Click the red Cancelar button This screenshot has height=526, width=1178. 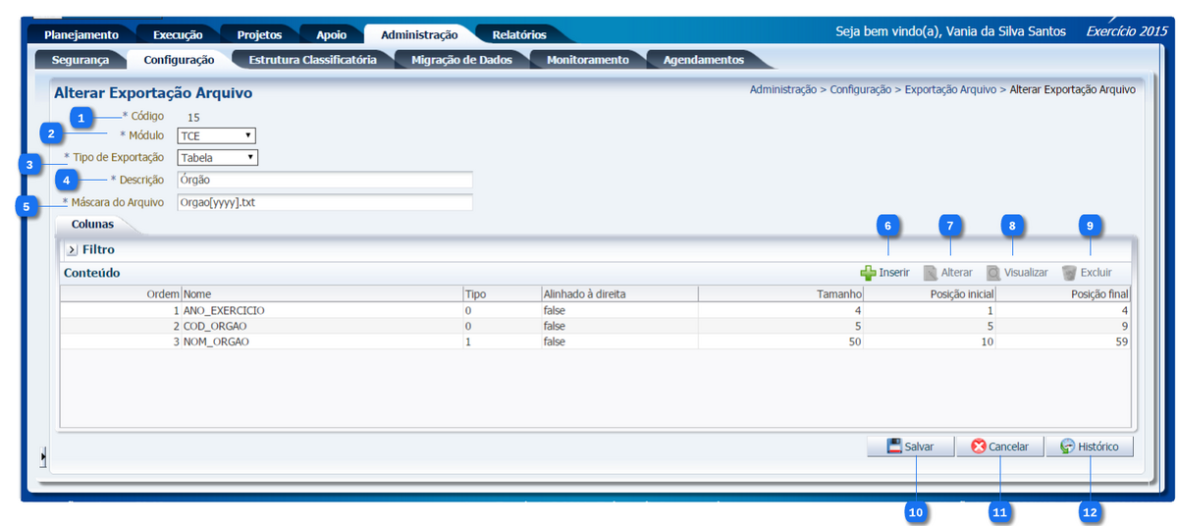[x=999, y=447]
